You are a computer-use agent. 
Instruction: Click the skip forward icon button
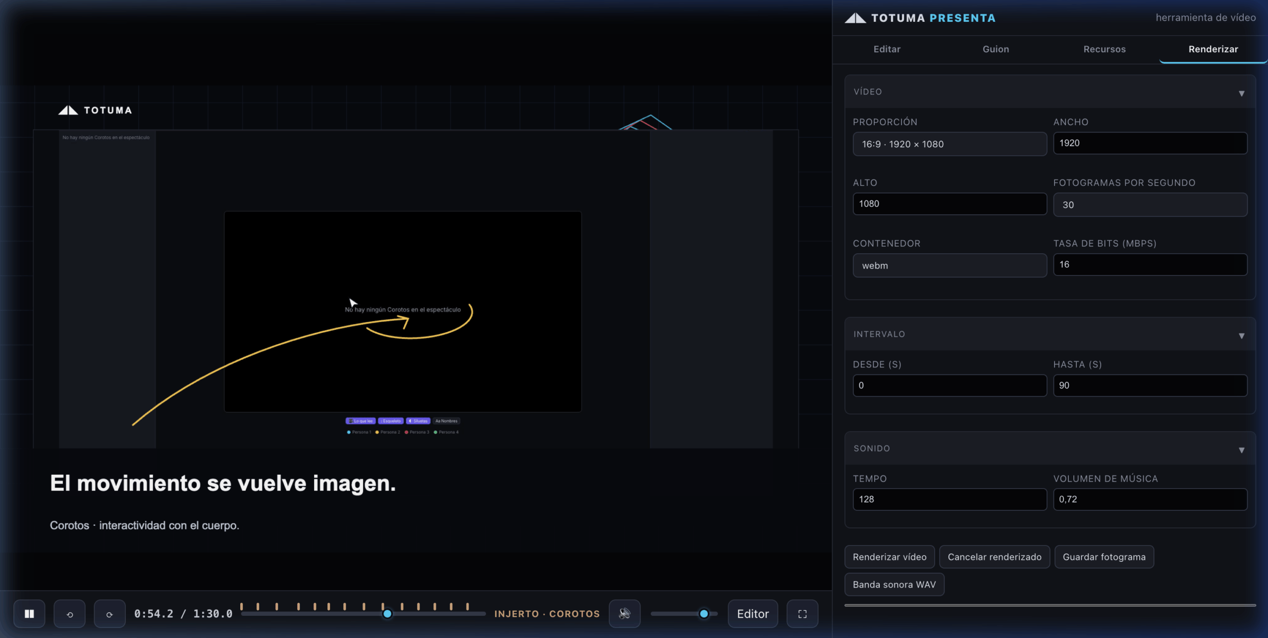click(109, 614)
